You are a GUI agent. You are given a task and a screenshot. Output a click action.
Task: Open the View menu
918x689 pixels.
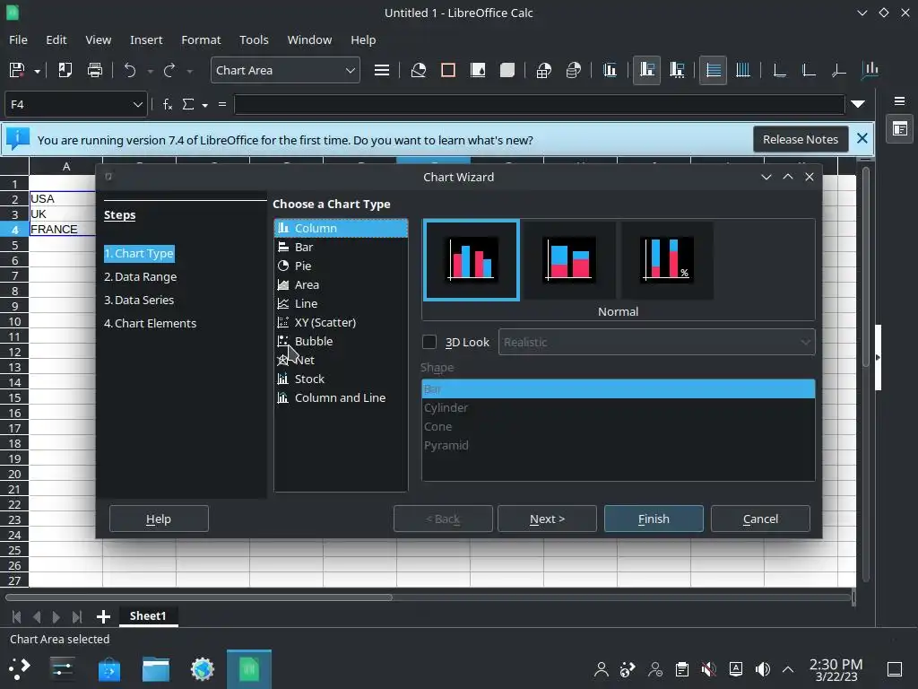click(x=99, y=39)
